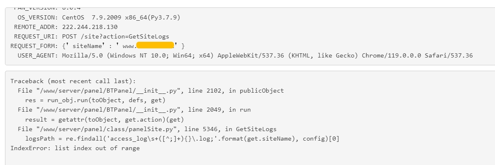495x165 pixels.
Task: Click the panelSite.py line 5346 file entry
Action: tap(147, 129)
